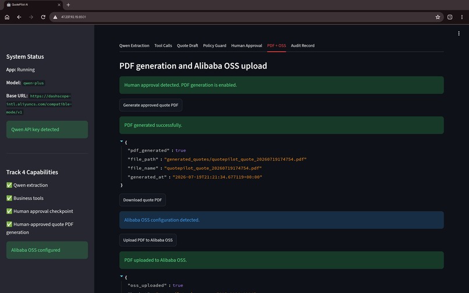Reload the page with the refresh icon
The image size is (469, 293).
43,17
